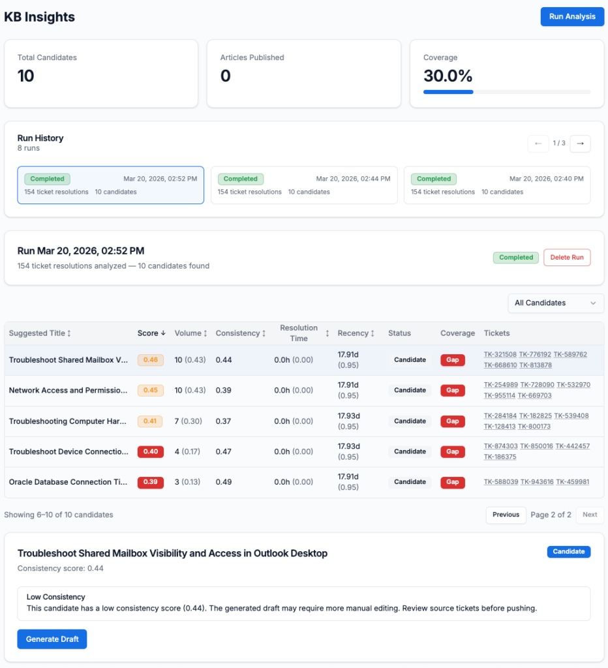Screen dimensions: 608x668
Task: Click the Coverage progress bar
Action: (x=507, y=92)
